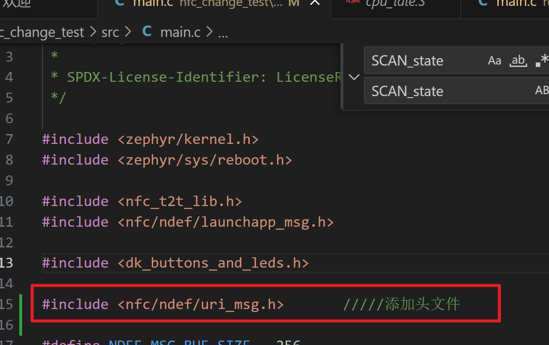Toggle Match Case in find widget
The width and height of the screenshot is (549, 345).
point(494,61)
